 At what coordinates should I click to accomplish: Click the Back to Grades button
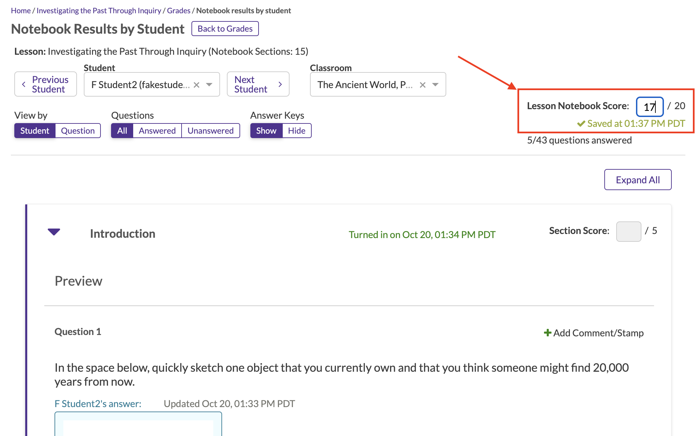coord(225,29)
